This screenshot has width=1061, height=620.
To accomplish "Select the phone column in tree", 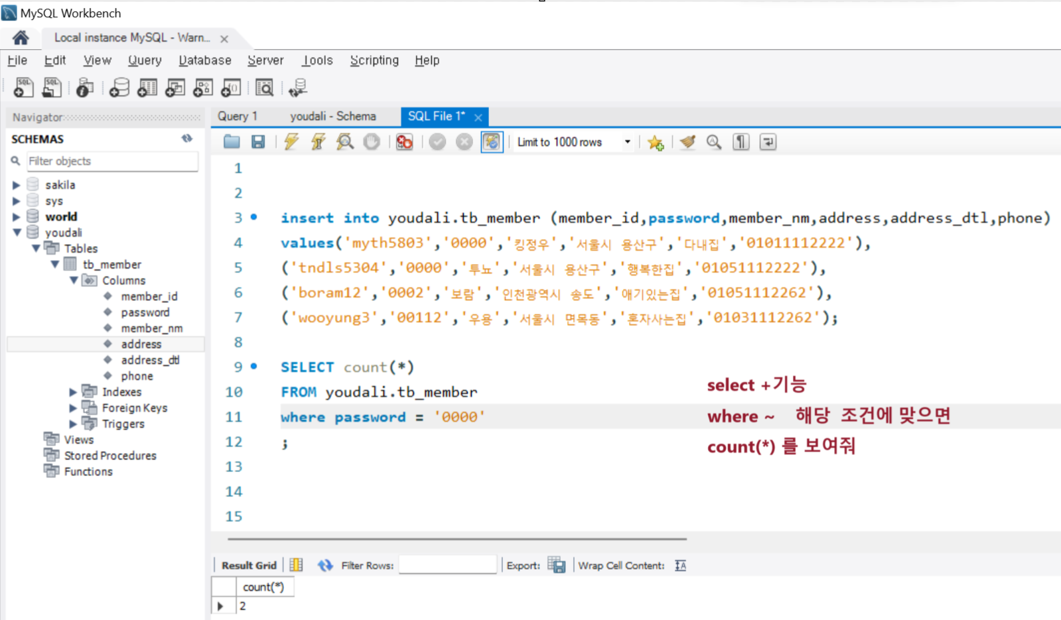I will tap(137, 376).
